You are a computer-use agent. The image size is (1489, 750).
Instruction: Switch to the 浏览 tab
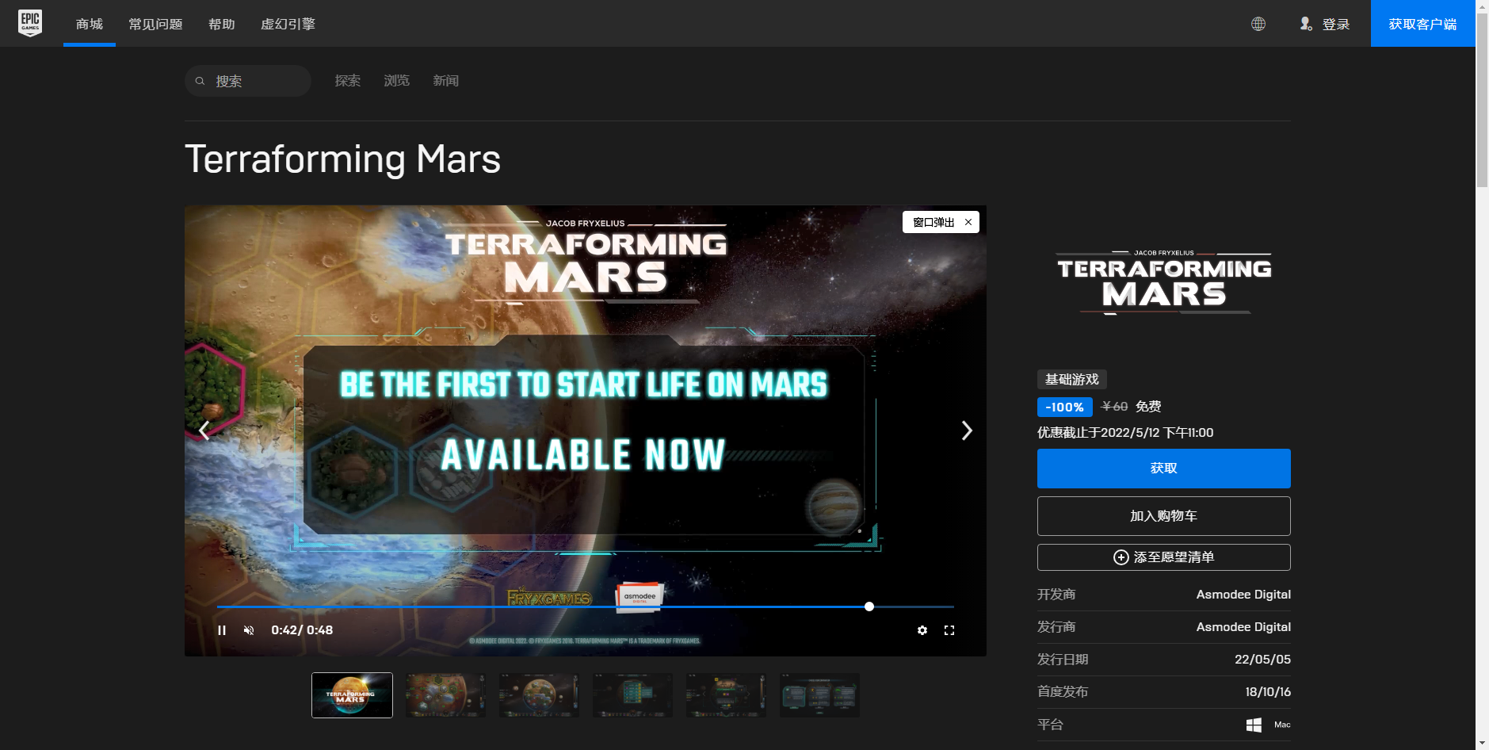[x=395, y=80]
